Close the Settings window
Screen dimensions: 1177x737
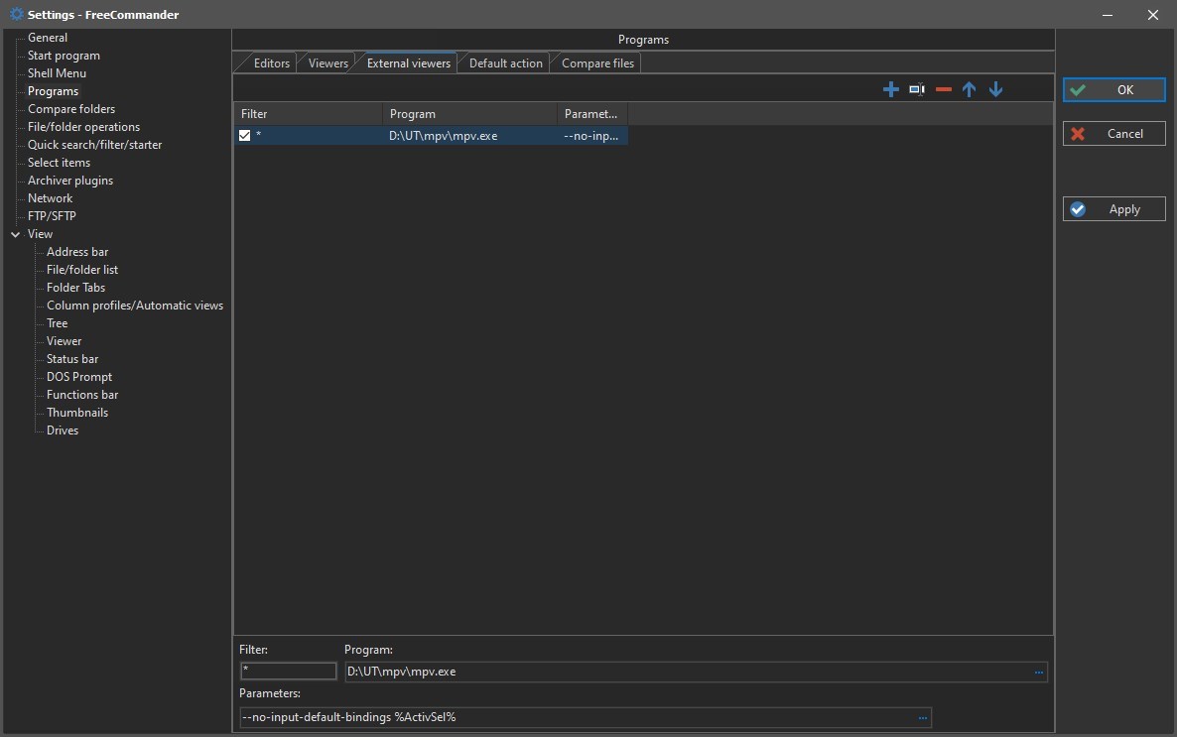coord(1153,15)
